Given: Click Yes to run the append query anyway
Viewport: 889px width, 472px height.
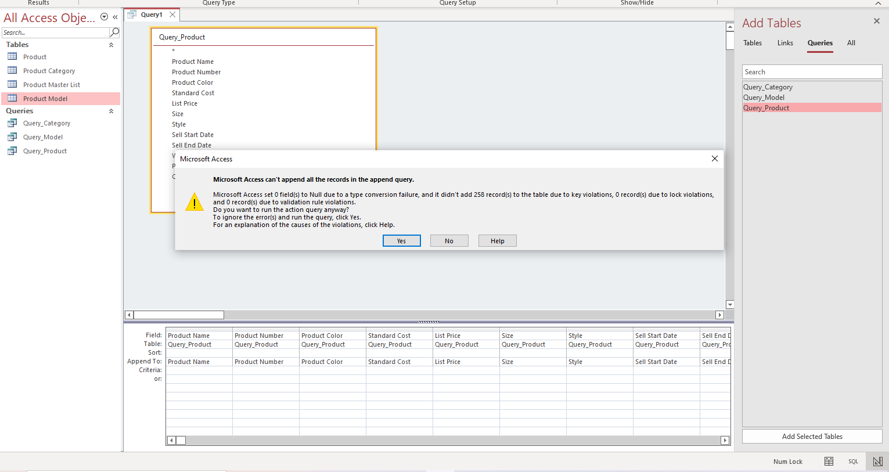Looking at the screenshot, I should point(401,240).
